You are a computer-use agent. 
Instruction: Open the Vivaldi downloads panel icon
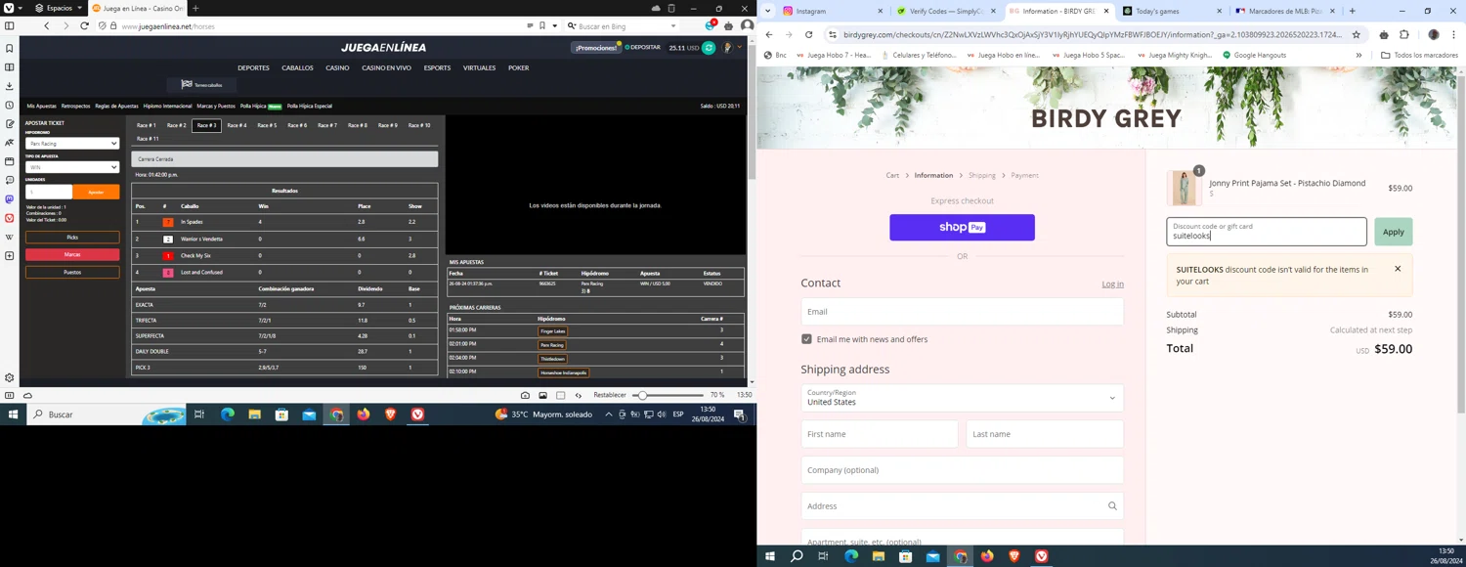[10, 86]
